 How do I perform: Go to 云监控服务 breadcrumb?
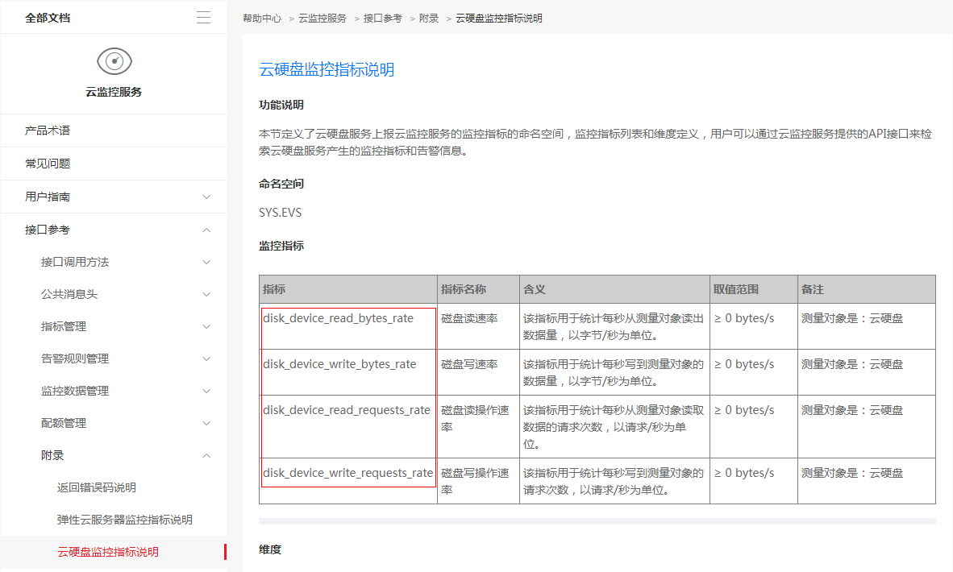323,19
